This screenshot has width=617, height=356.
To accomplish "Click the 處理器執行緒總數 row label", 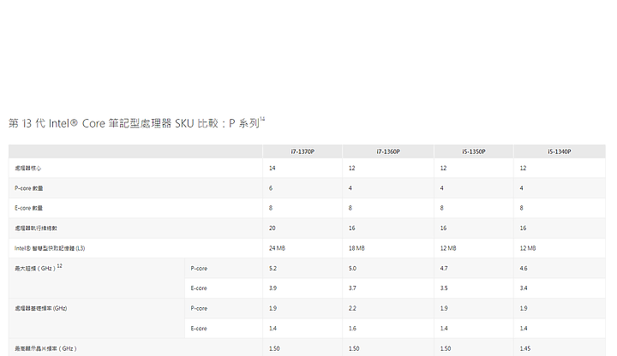I will click(x=36, y=228).
